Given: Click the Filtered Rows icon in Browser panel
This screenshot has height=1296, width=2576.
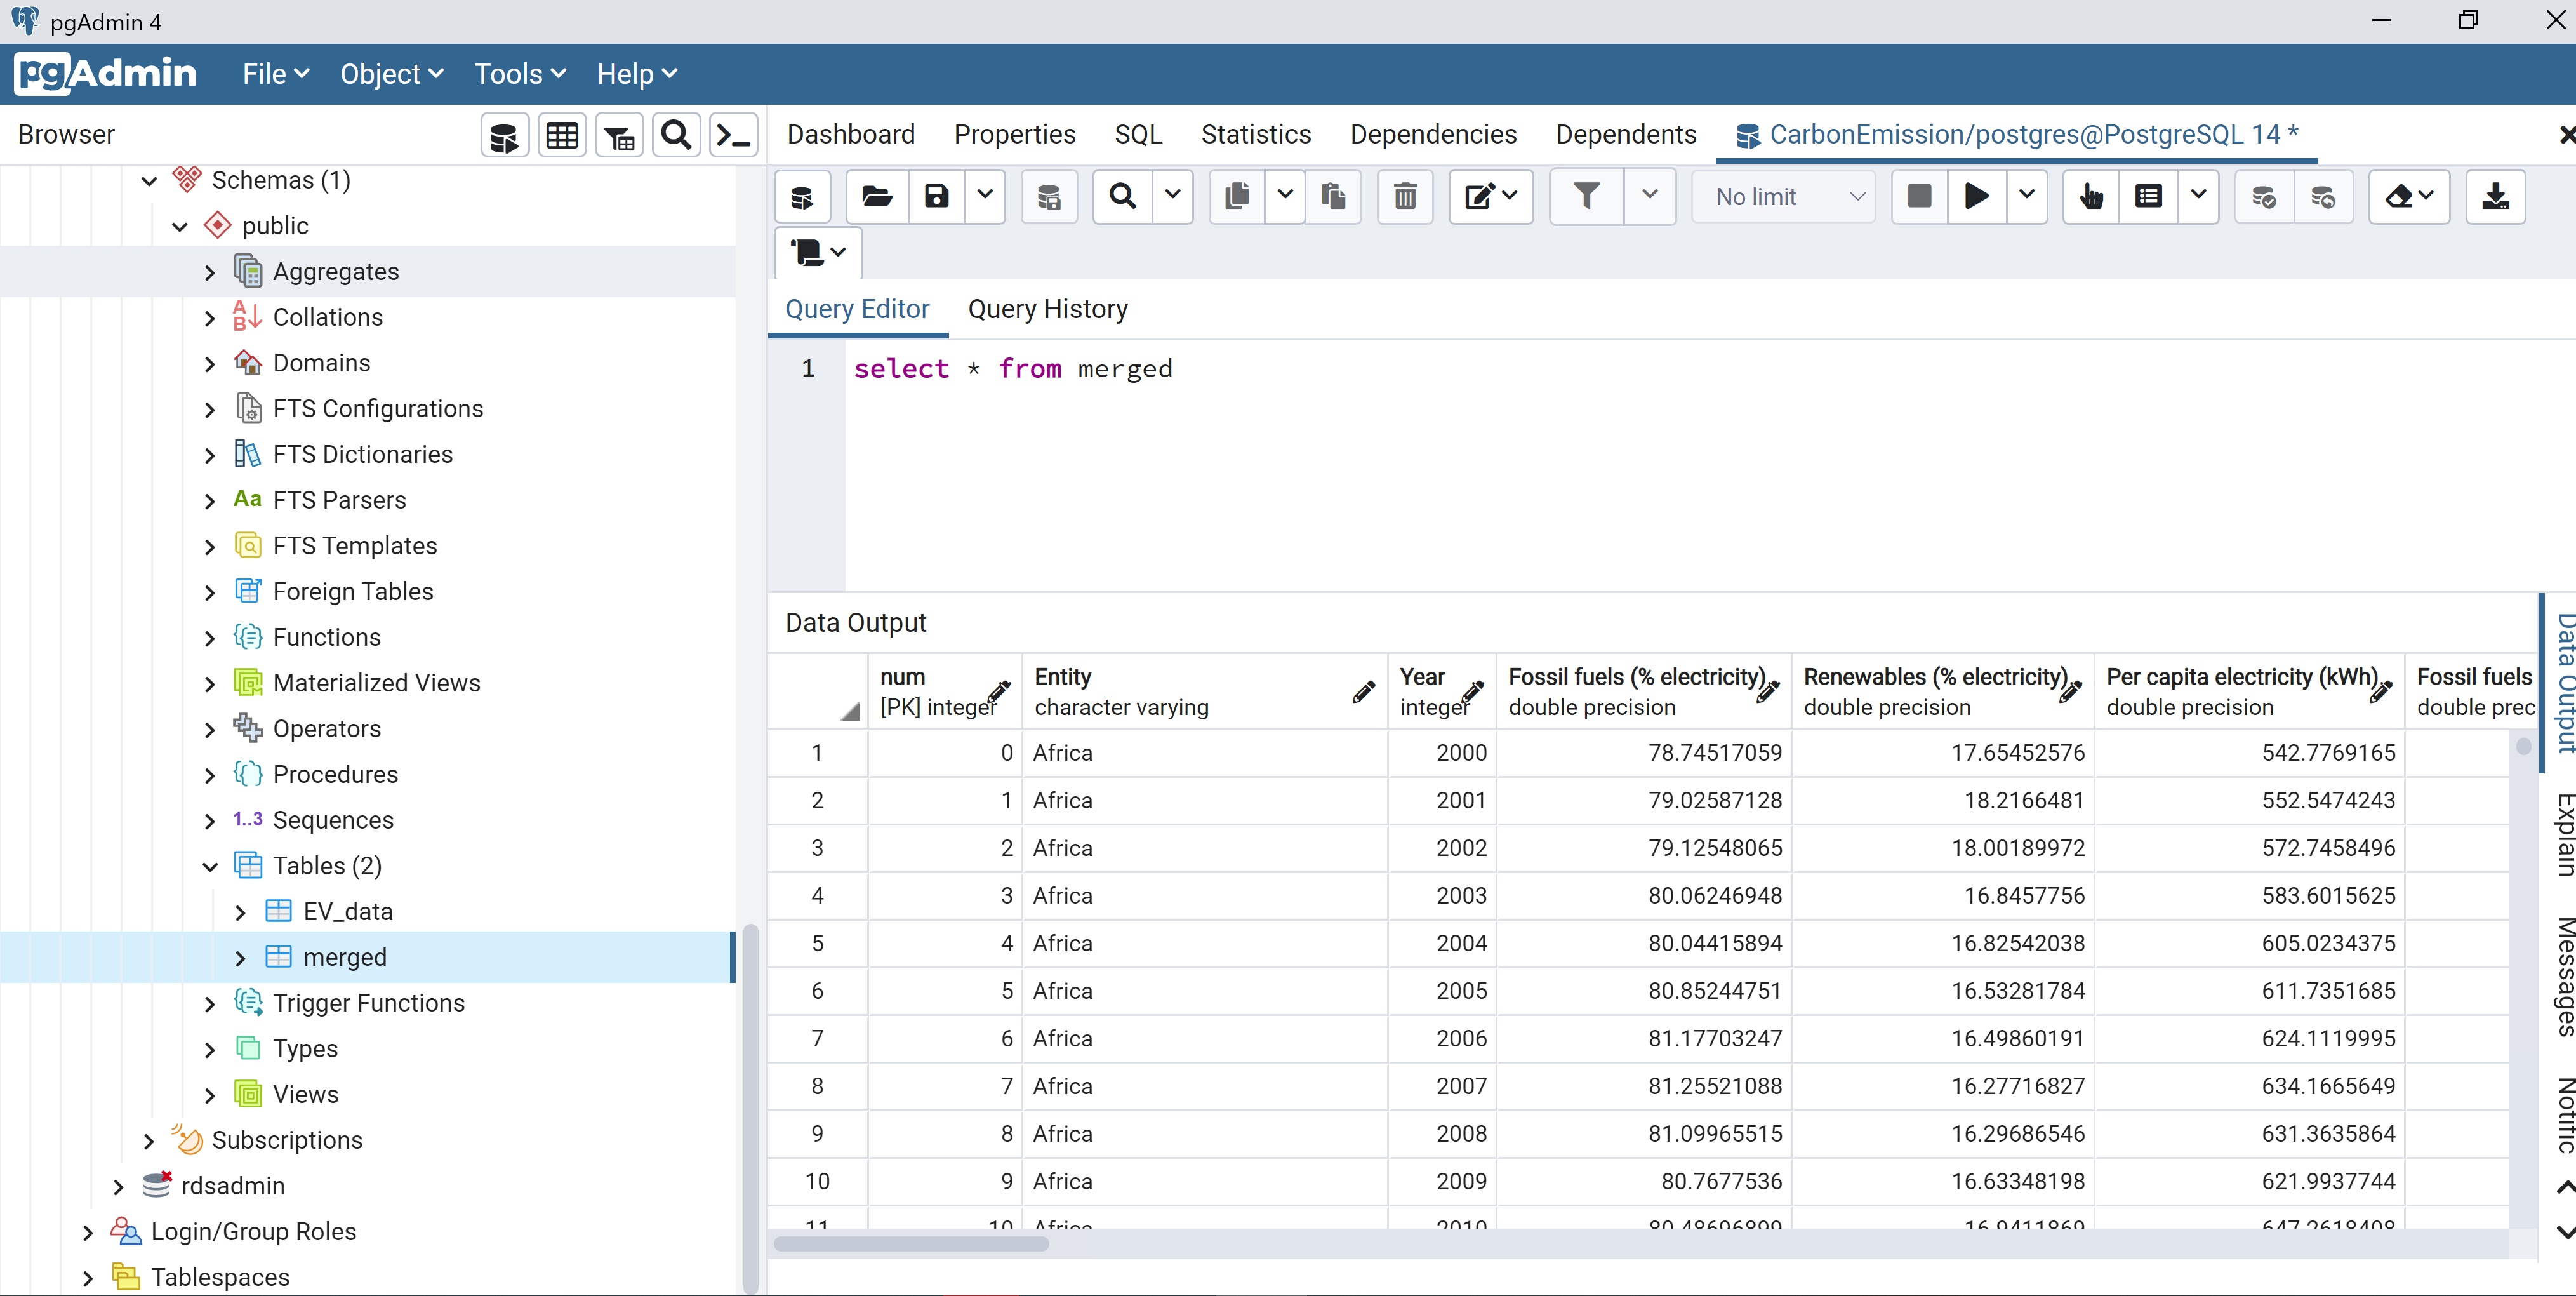Looking at the screenshot, I should pos(619,135).
